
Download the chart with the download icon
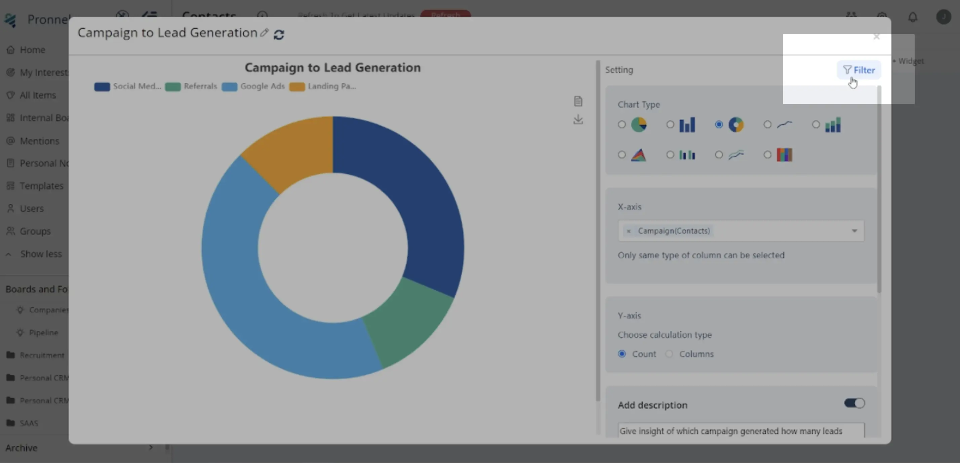(578, 119)
